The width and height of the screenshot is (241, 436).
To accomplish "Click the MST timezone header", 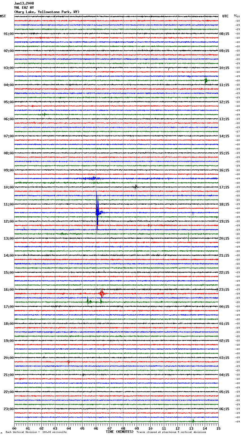I will tap(3, 16).
